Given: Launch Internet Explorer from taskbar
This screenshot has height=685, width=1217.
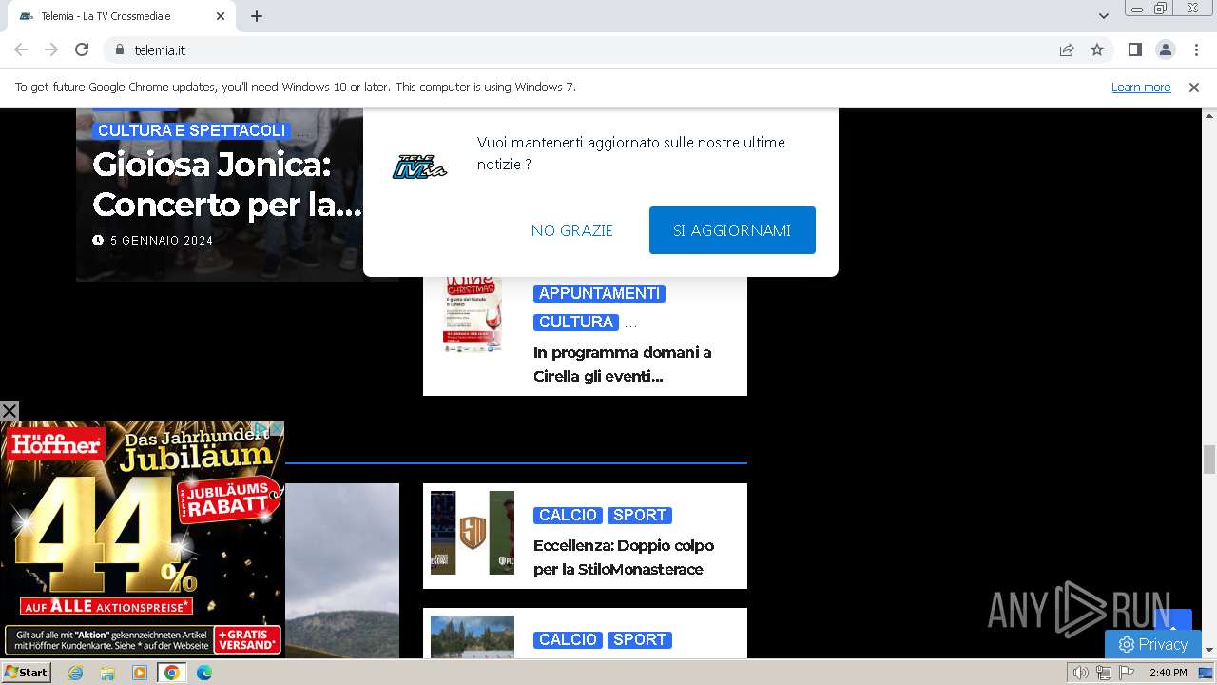Looking at the screenshot, I should tap(75, 673).
